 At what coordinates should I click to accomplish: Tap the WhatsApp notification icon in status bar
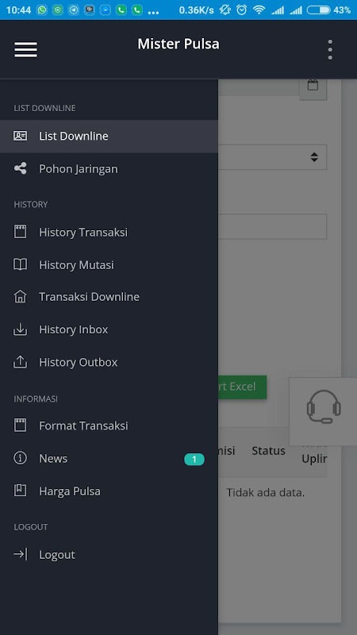pos(42,10)
